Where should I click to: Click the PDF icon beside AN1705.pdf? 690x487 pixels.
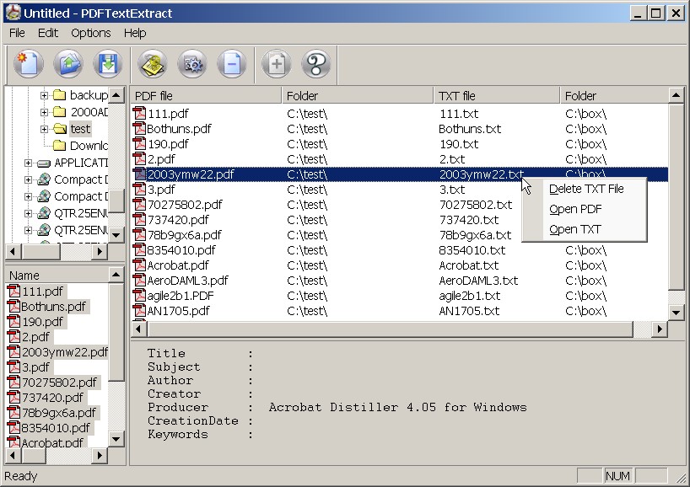[139, 311]
